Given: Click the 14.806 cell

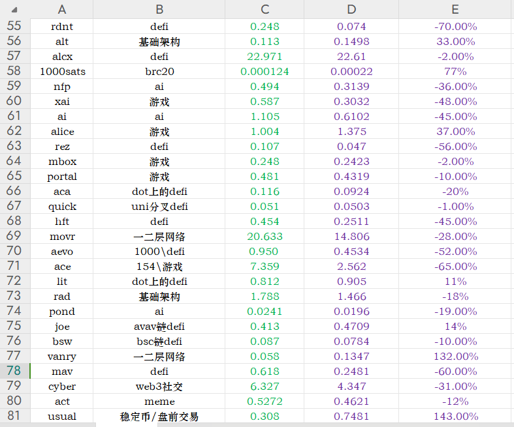Looking at the screenshot, I should [x=351, y=236].
